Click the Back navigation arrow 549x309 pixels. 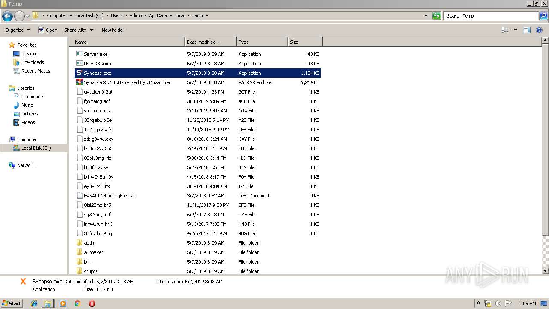point(7,16)
